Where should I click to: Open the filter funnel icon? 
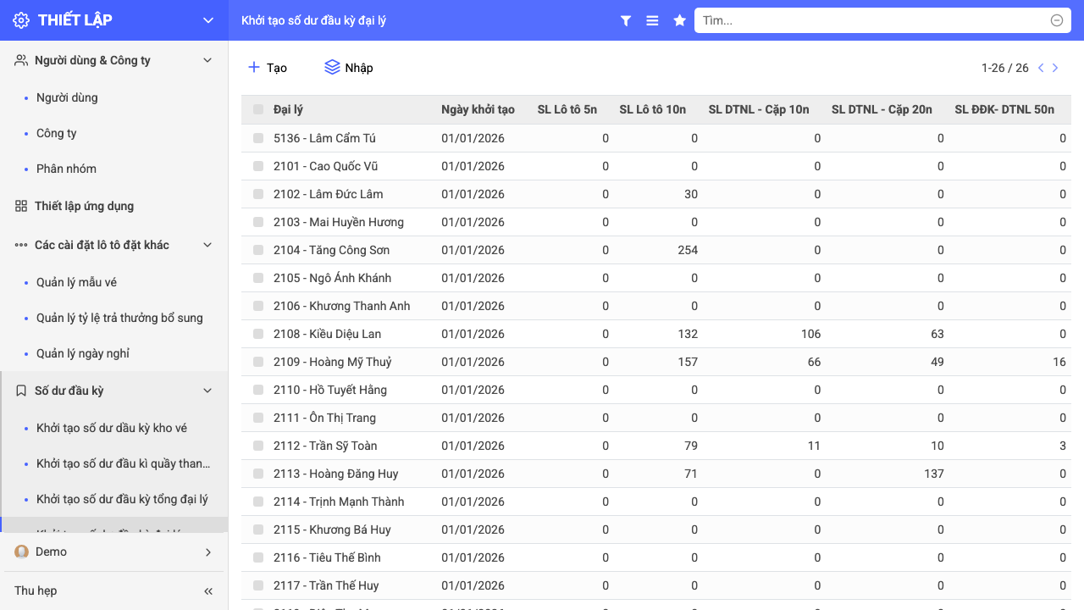pos(626,20)
